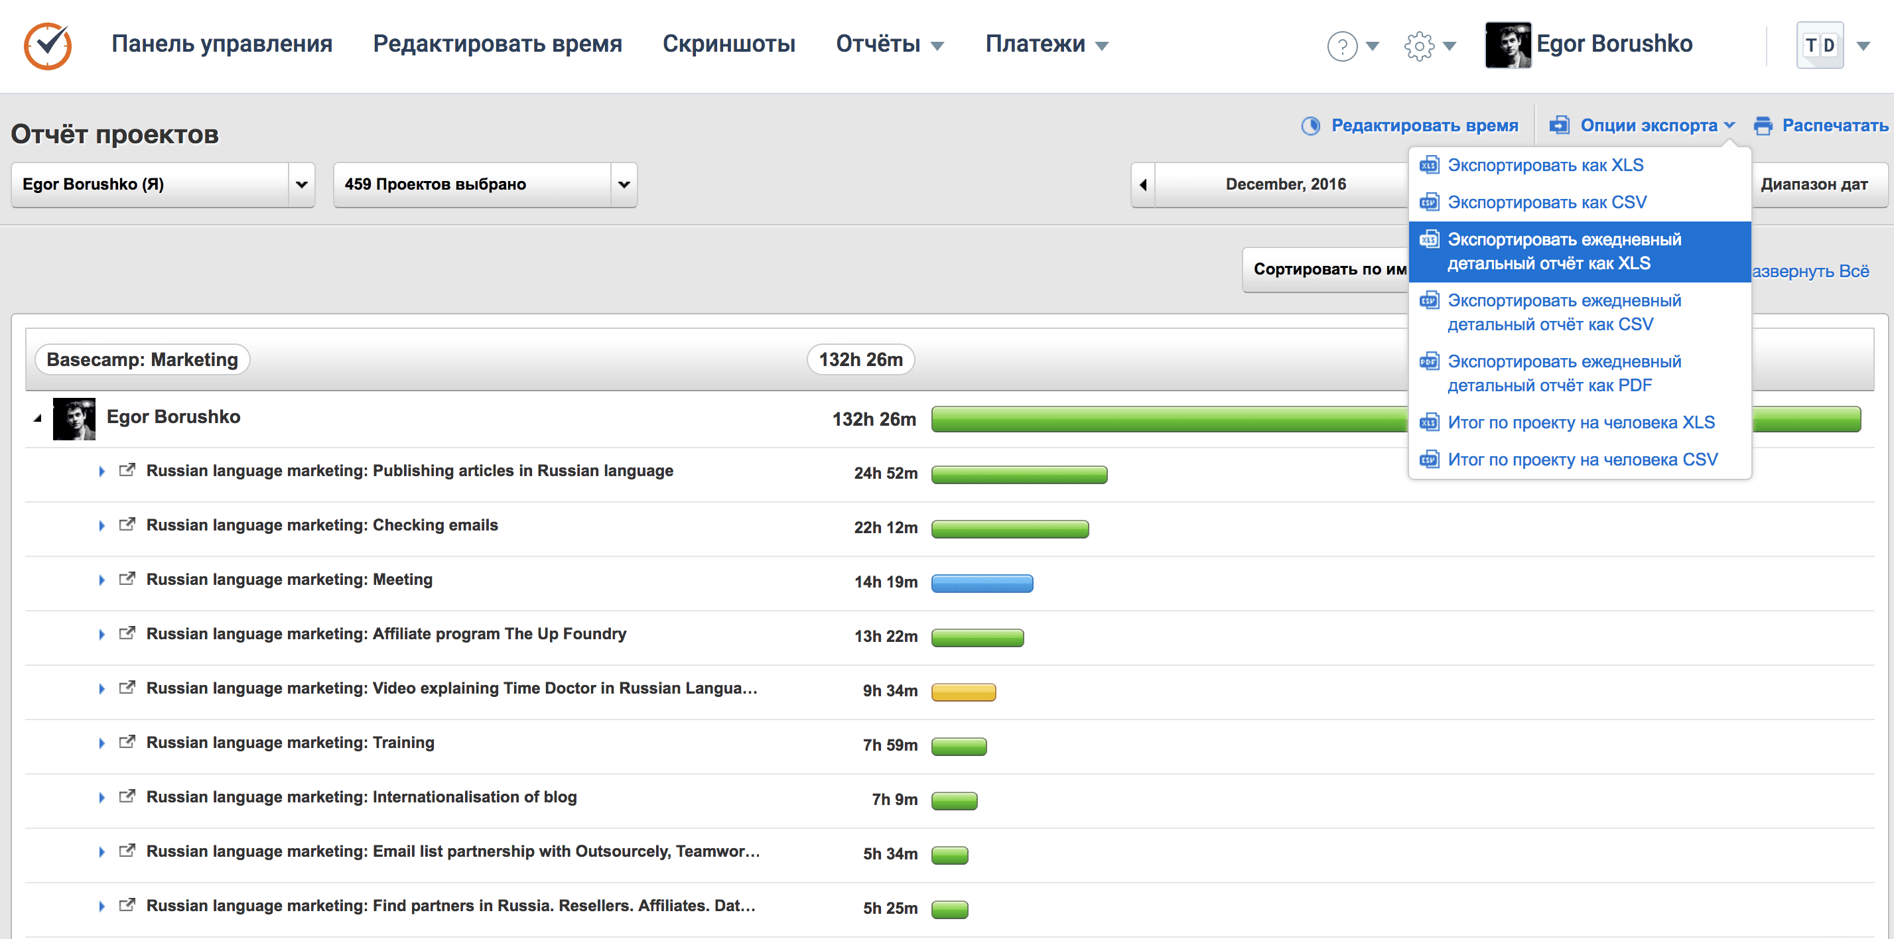Viewport: 1894px width, 939px height.
Task: Collapse the Egor Borushko user row
Action: pyautogui.click(x=38, y=418)
